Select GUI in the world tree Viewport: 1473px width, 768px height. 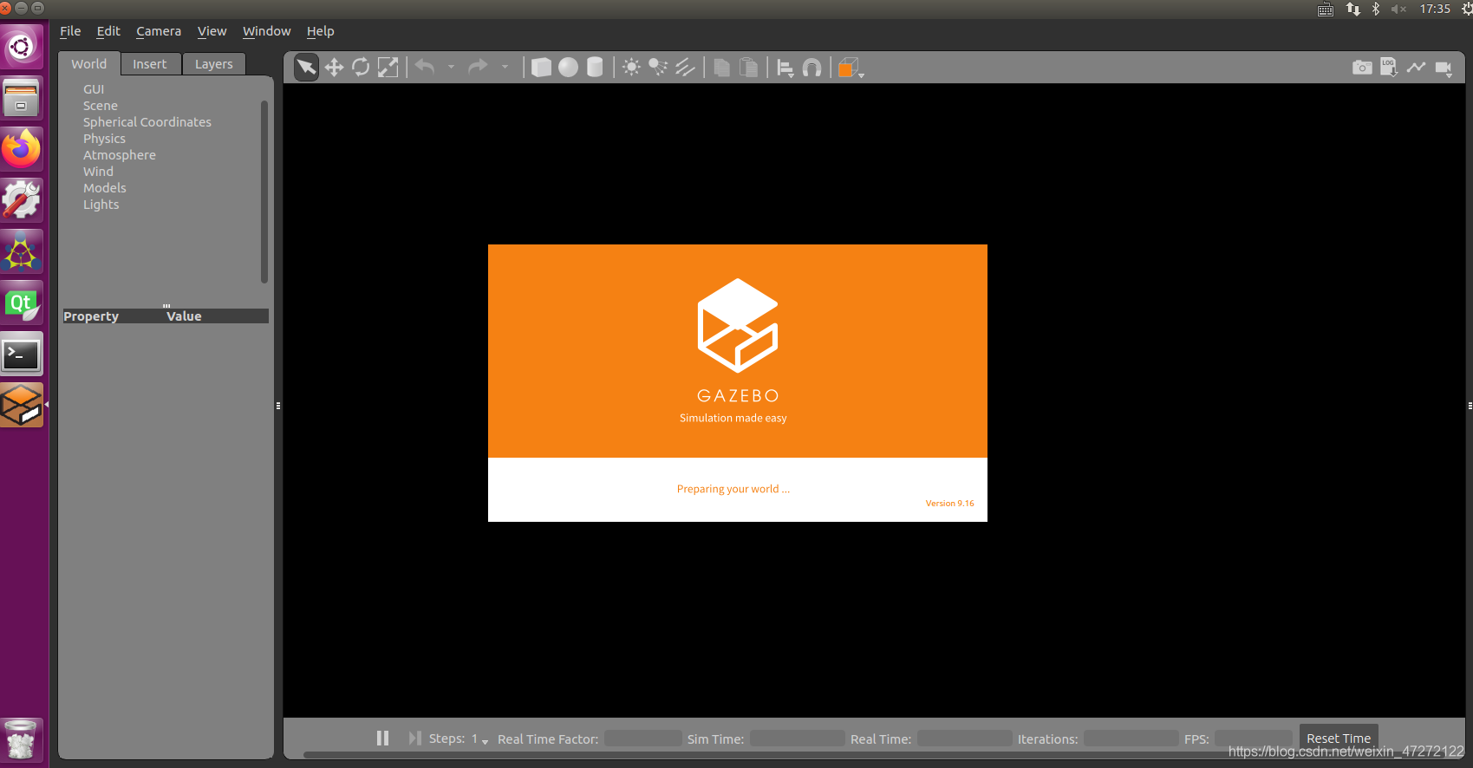94,89
